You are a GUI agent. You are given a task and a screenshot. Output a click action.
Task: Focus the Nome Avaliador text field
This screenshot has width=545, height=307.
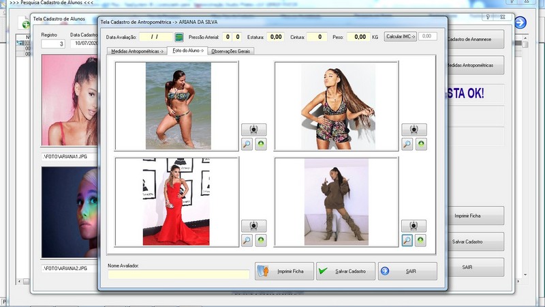coord(178,274)
